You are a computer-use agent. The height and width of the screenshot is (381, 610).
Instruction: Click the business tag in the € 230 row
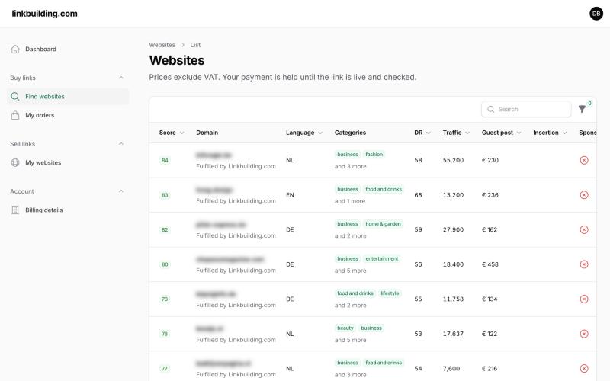(x=348, y=155)
